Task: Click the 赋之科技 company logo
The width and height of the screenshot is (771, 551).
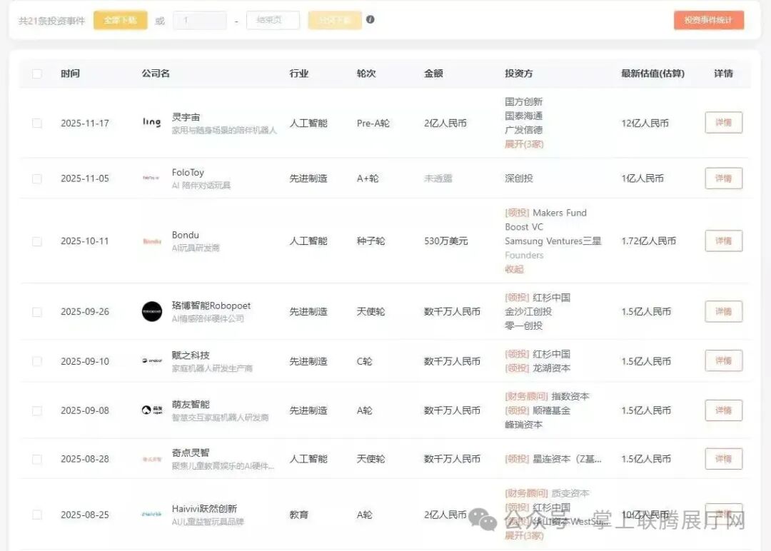Action: [152, 360]
